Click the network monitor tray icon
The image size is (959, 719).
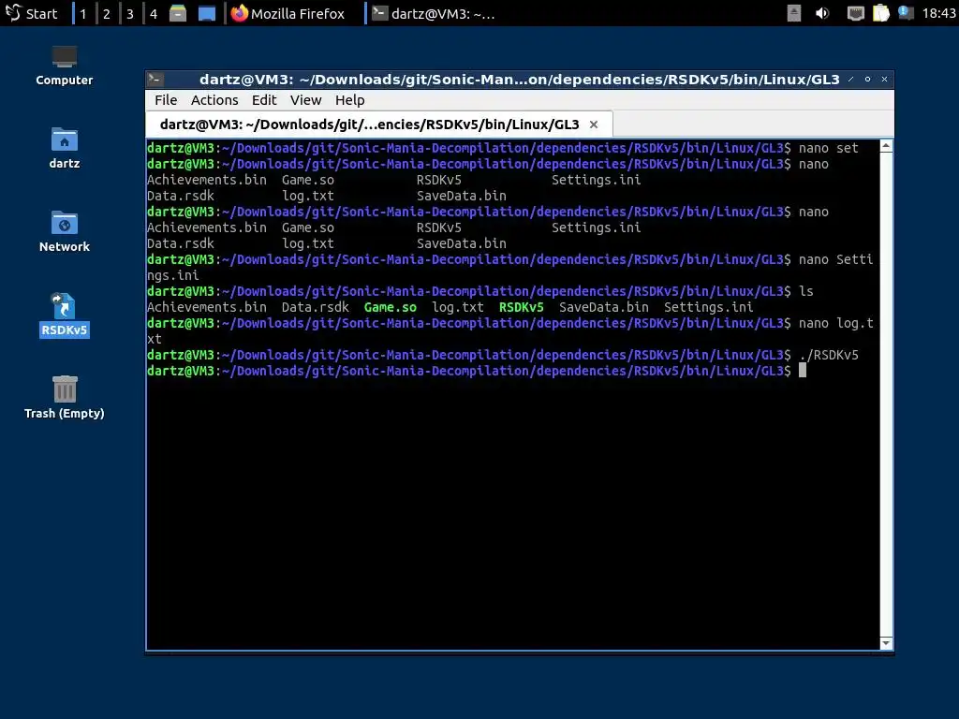(x=855, y=13)
